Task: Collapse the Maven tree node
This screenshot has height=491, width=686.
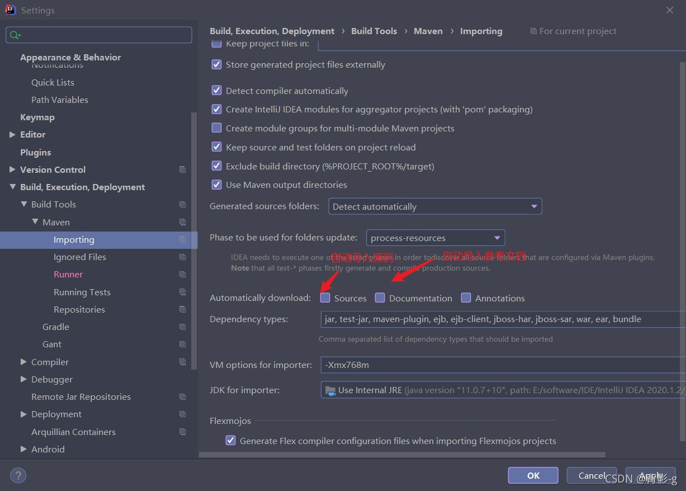Action: click(x=35, y=222)
